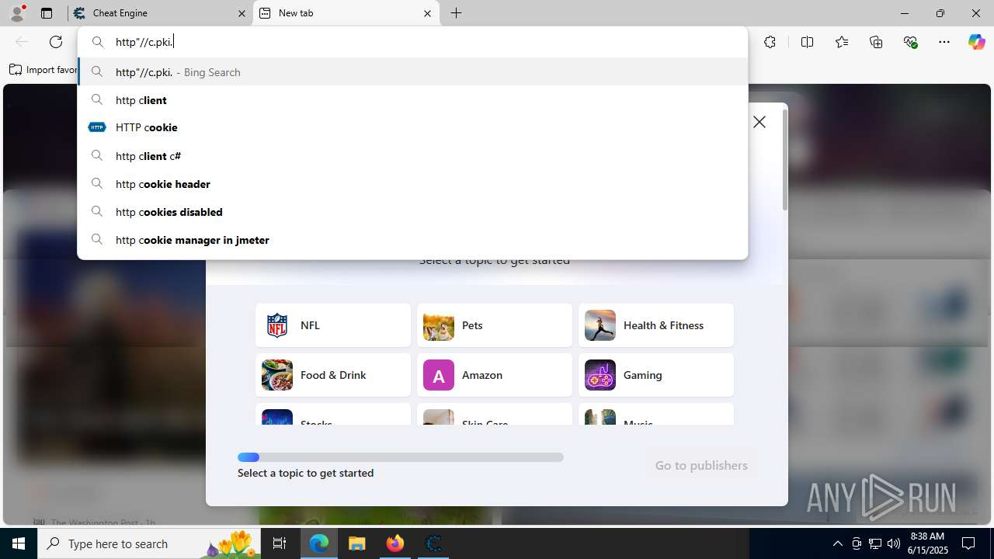Click the taskbar search box
The width and height of the screenshot is (994, 559).
149,543
